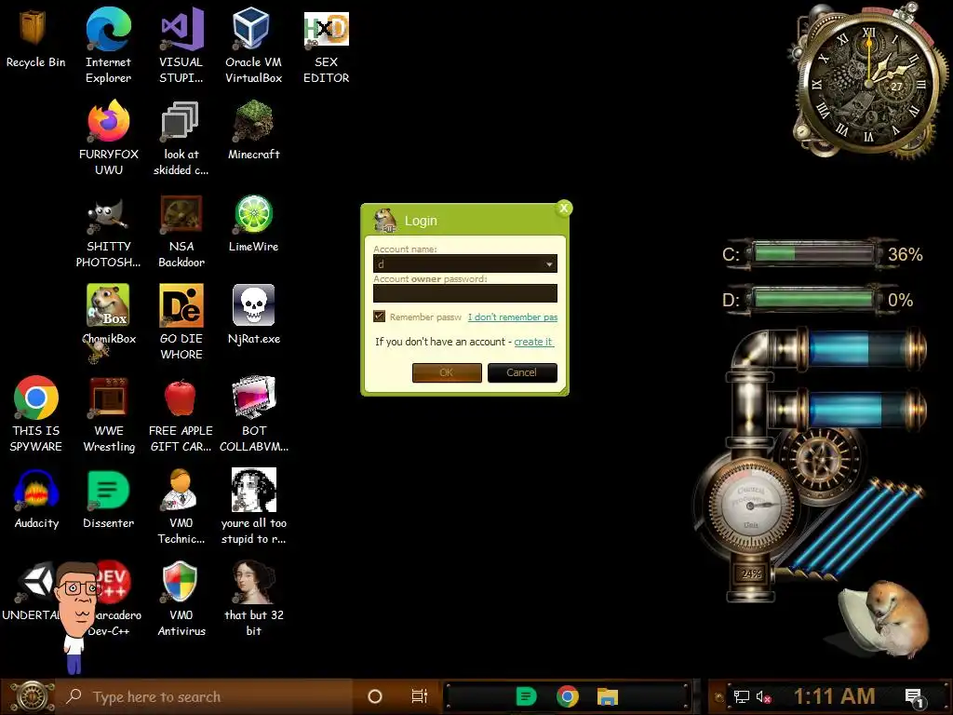
Task: Select the FREE APPLE GIFT CAR... icon
Action: [181, 414]
